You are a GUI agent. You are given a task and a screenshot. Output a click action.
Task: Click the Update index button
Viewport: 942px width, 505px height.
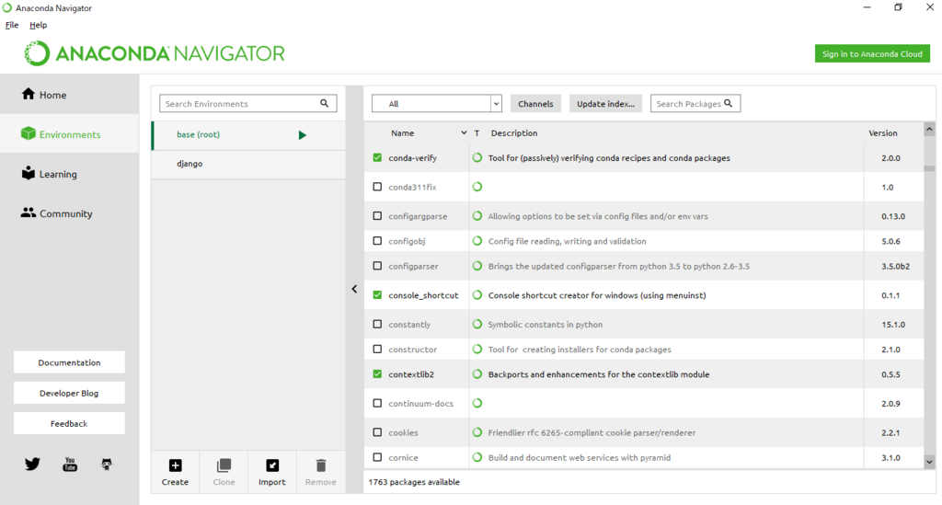click(605, 103)
